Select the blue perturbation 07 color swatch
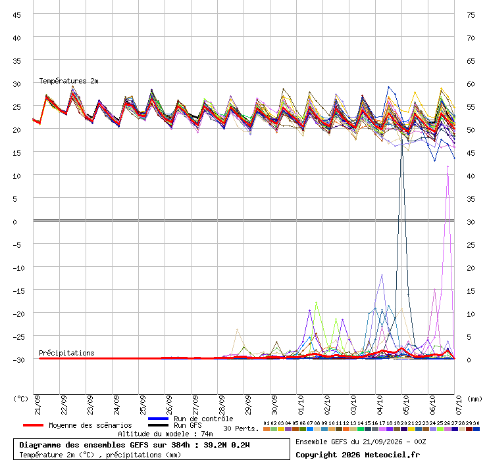The height and width of the screenshot is (460, 487). click(310, 429)
